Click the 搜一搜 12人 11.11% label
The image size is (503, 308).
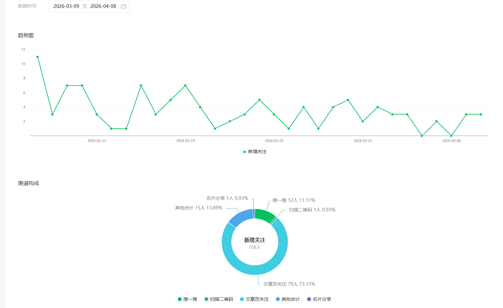coord(294,200)
